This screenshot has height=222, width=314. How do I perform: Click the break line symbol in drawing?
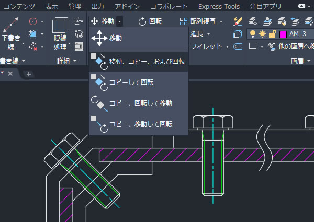point(265,148)
